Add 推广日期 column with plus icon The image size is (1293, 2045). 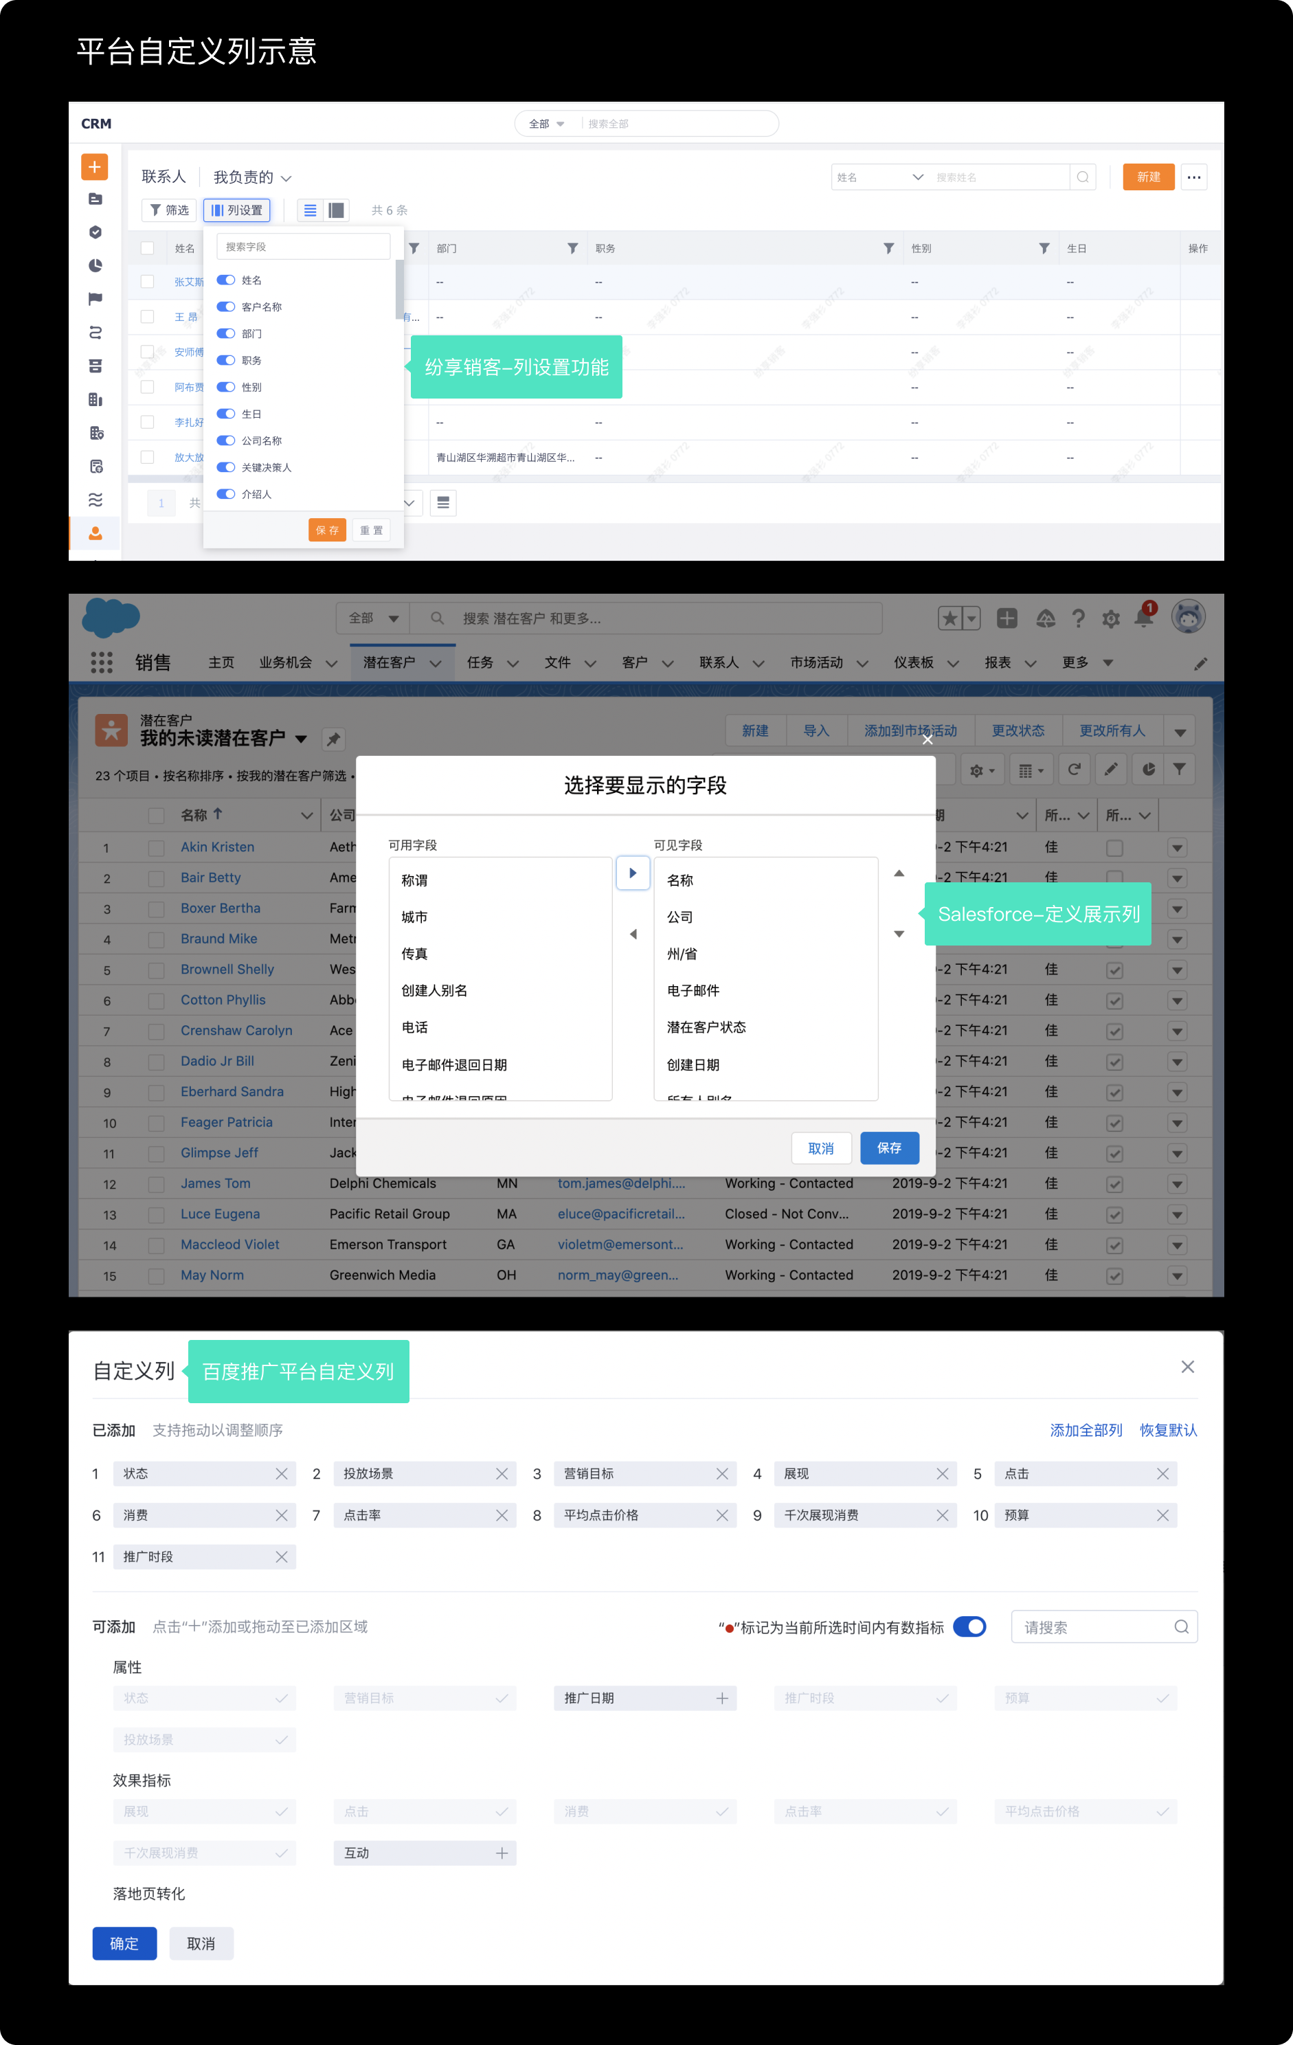723,1698
